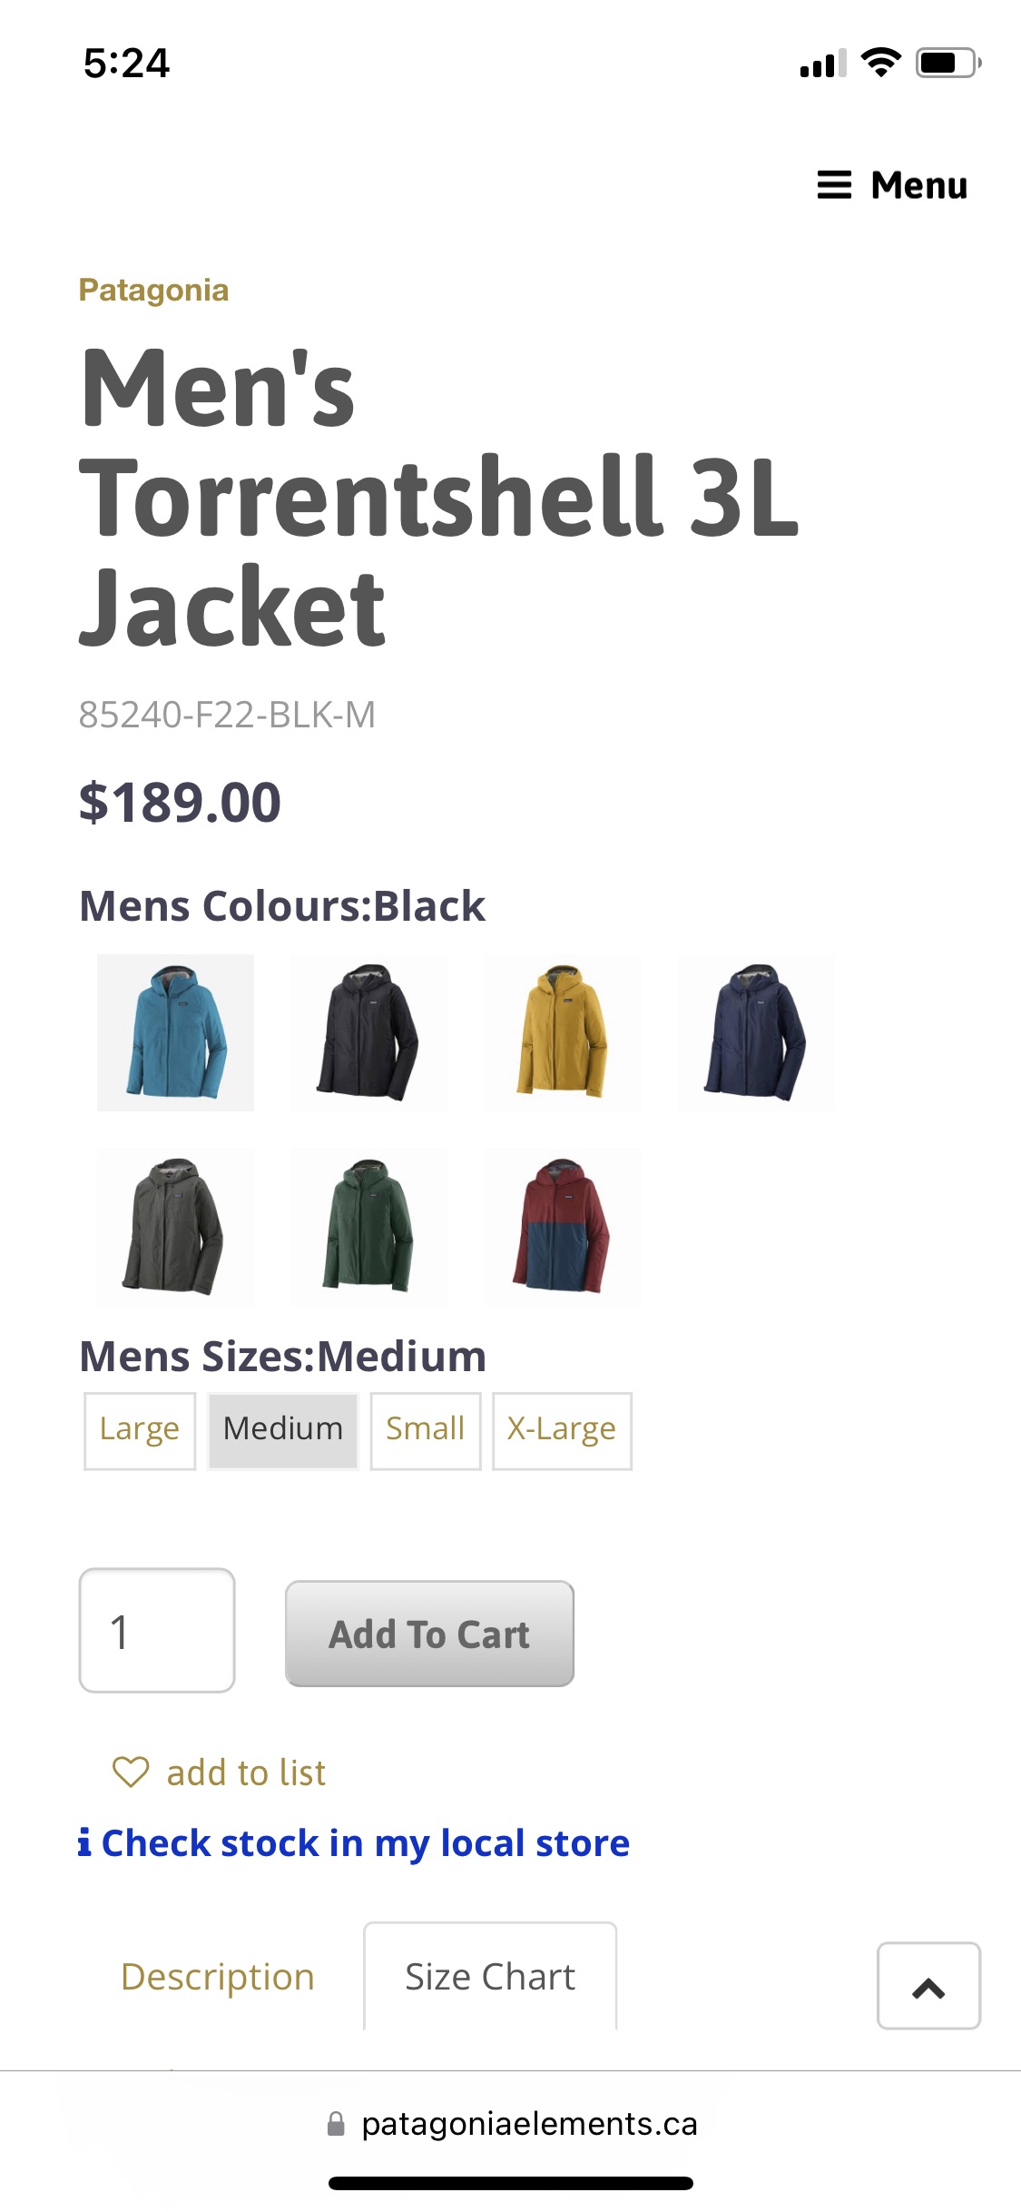Image resolution: width=1021 pixels, height=2212 pixels.
Task: Focus the quantity input field
Action: 157,1630
